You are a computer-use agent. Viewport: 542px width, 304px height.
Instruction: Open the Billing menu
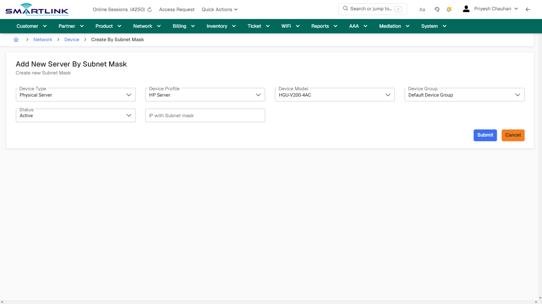click(x=183, y=26)
